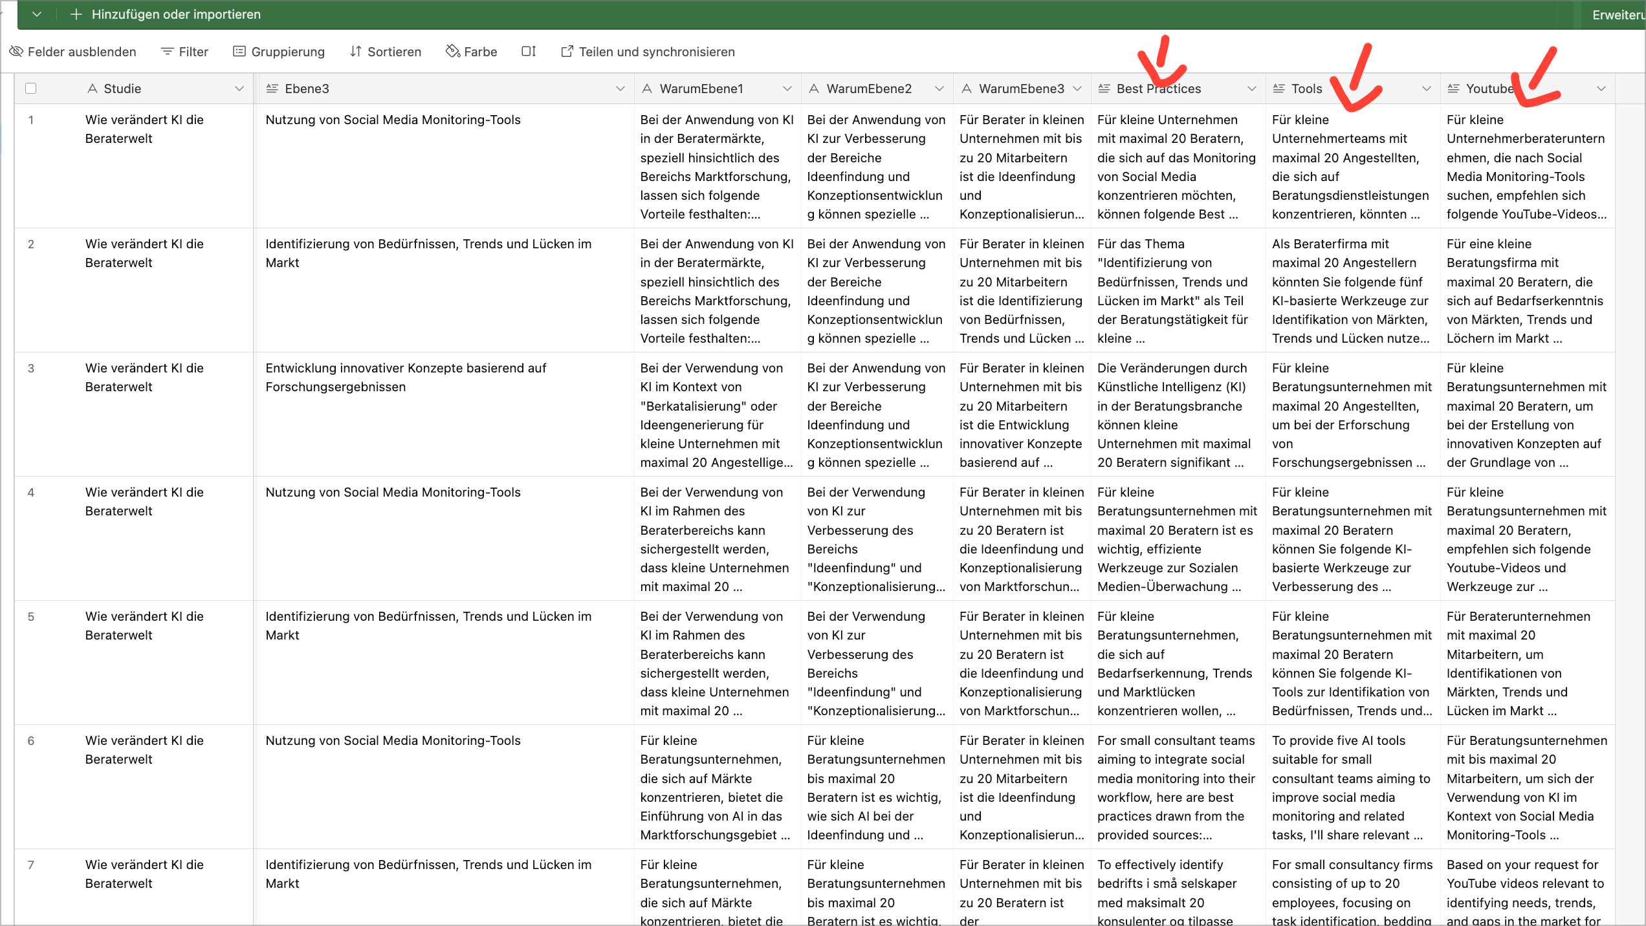Viewport: 1646px width, 926px height.
Task: Click the long-text icon of Ebene3 column
Action: pyautogui.click(x=272, y=89)
